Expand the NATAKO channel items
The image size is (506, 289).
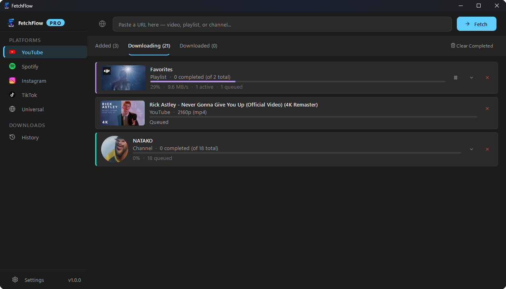[x=471, y=149]
